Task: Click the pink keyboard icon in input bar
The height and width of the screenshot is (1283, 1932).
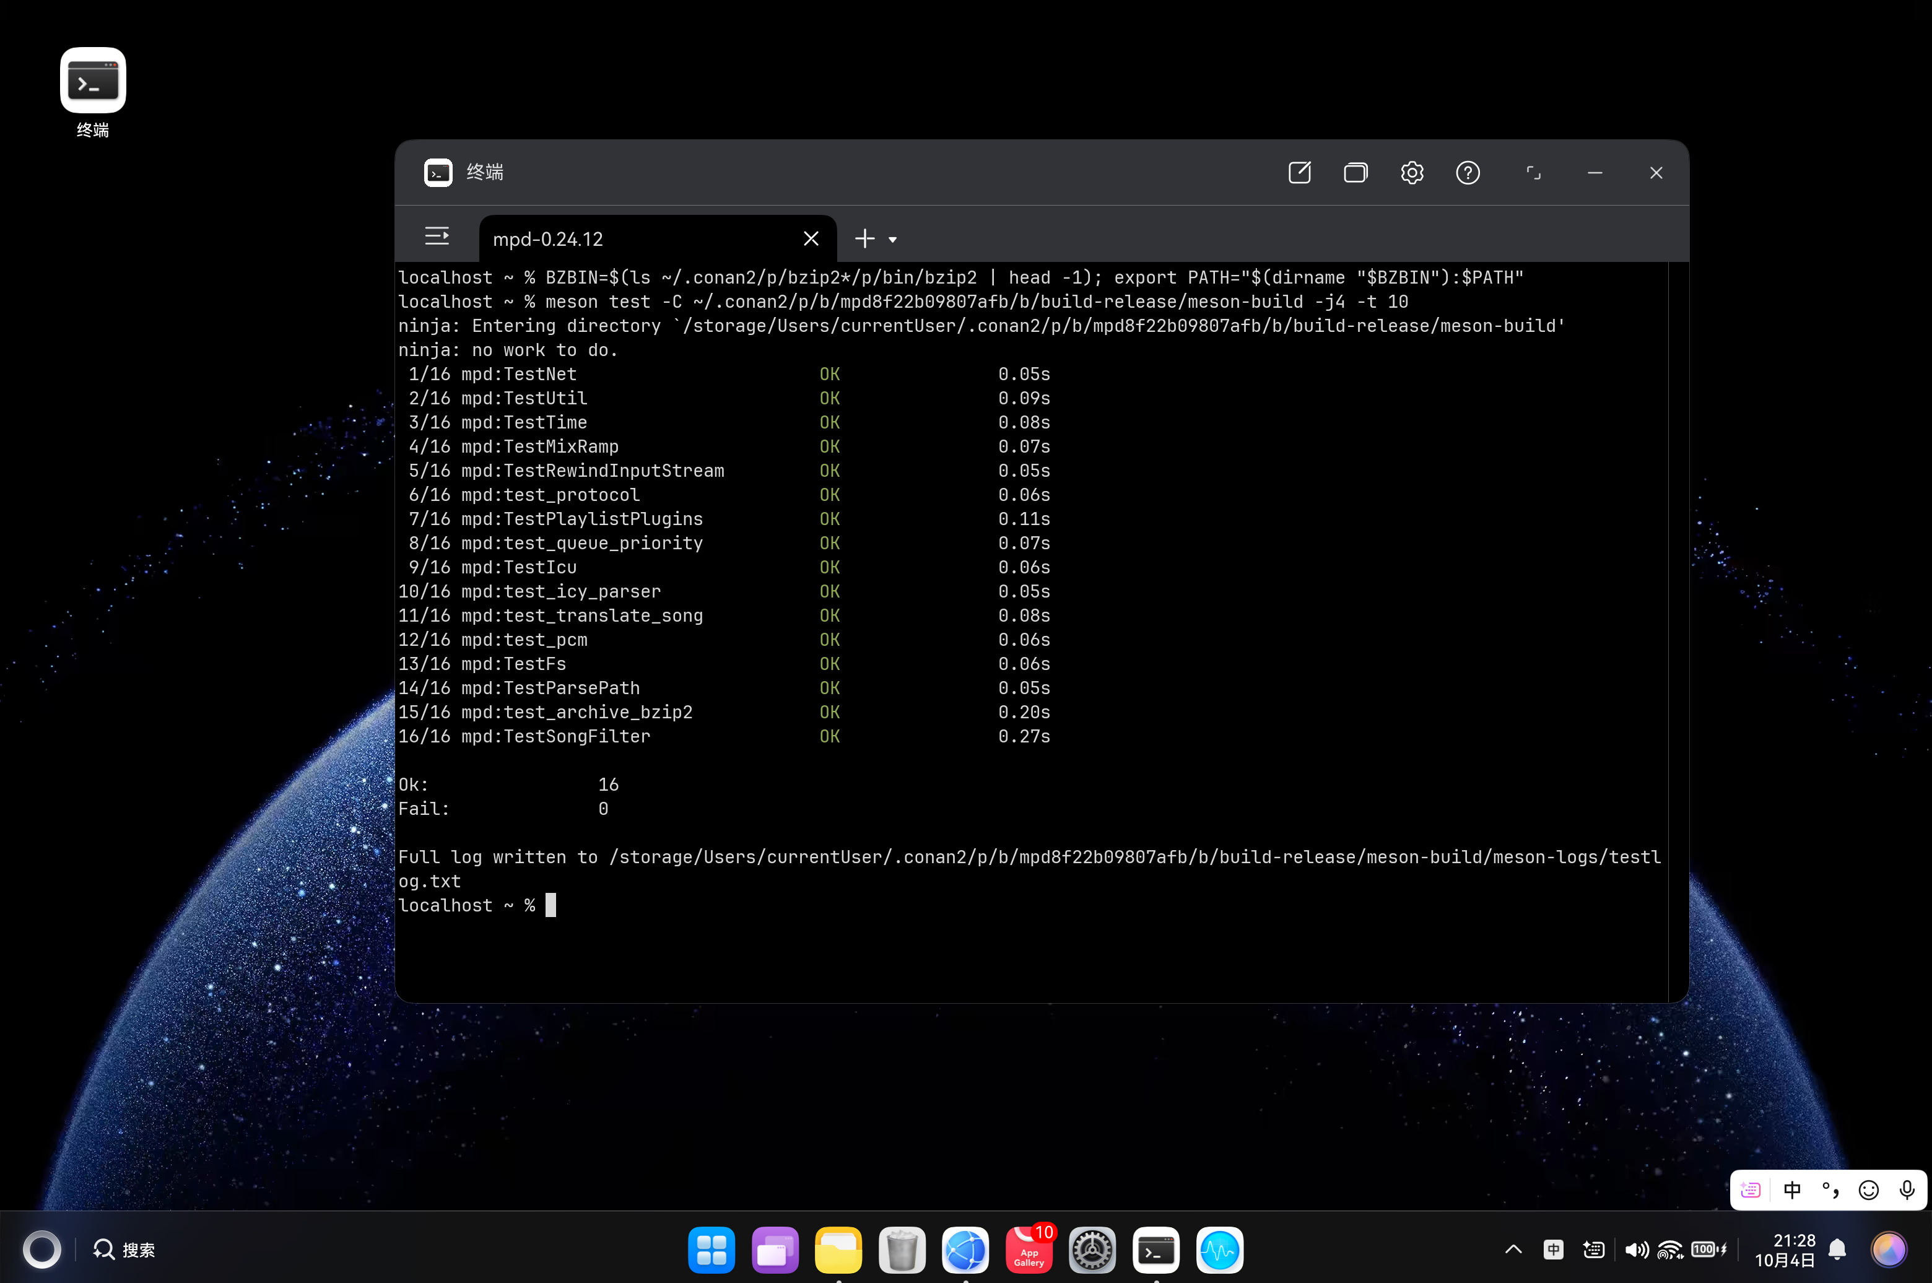Action: tap(1751, 1189)
